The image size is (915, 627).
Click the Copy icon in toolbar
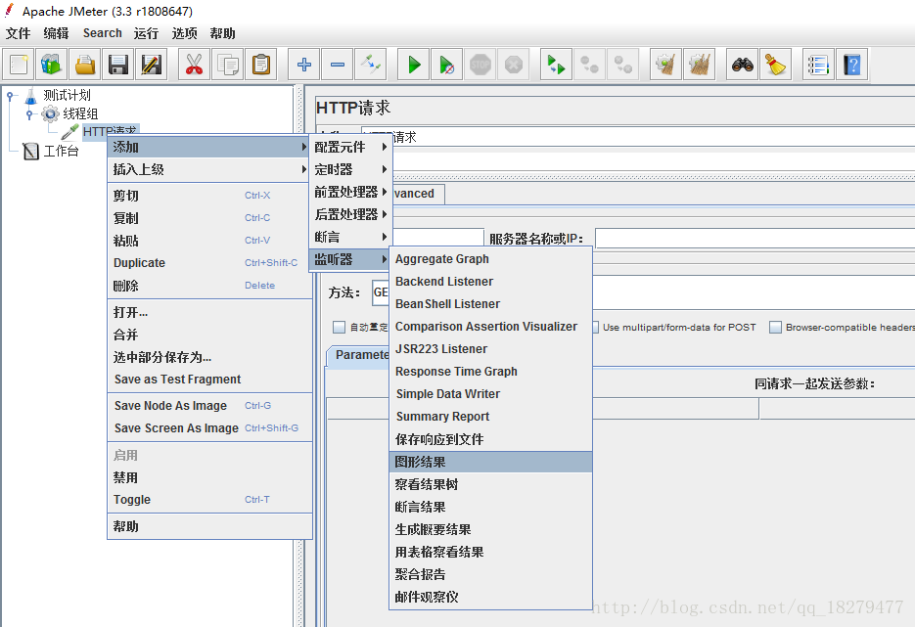pos(228,65)
